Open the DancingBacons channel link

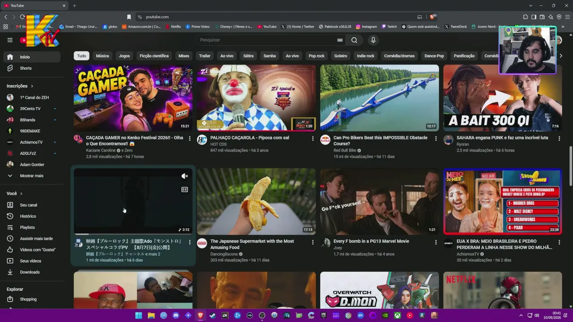click(x=224, y=254)
